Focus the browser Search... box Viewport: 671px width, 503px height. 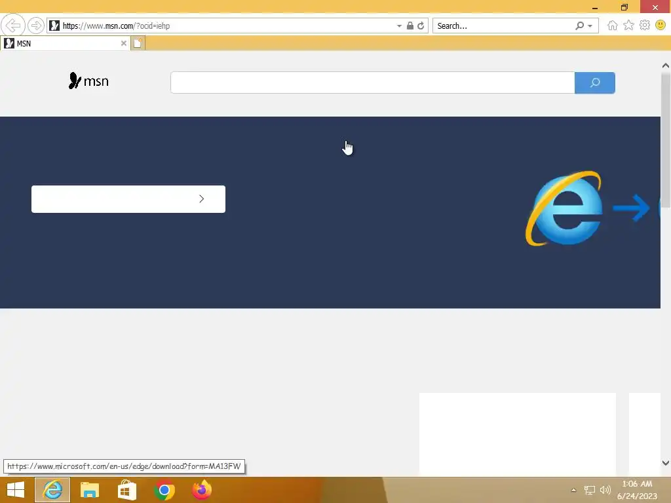coord(503,26)
